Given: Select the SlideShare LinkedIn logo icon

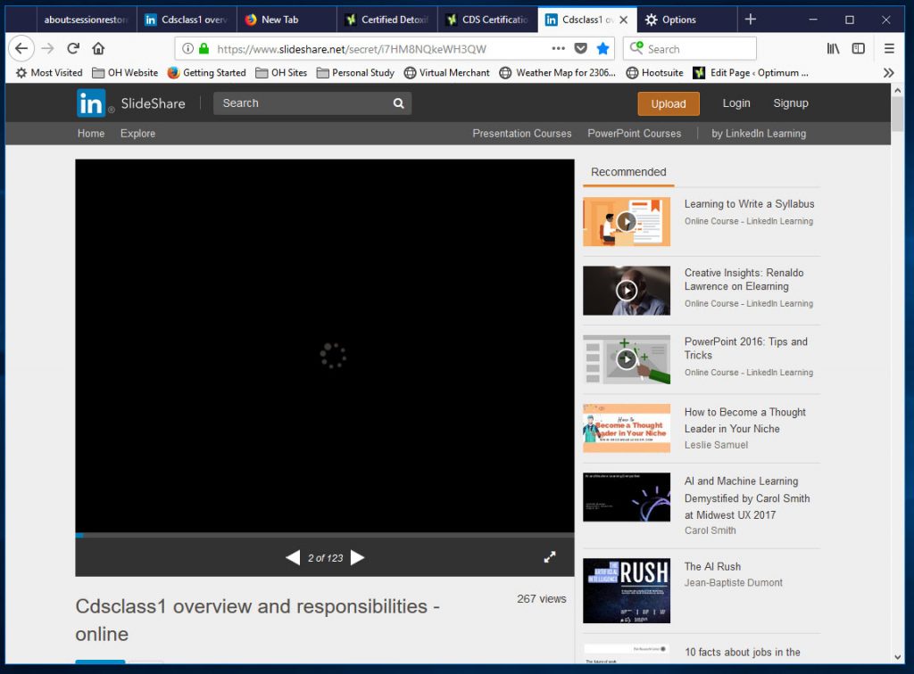Looking at the screenshot, I should pyautogui.click(x=93, y=103).
